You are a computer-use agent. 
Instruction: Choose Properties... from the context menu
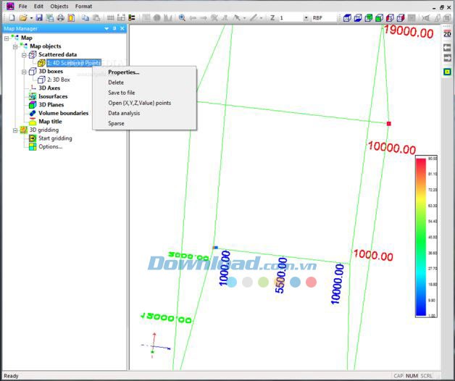pyautogui.click(x=123, y=72)
